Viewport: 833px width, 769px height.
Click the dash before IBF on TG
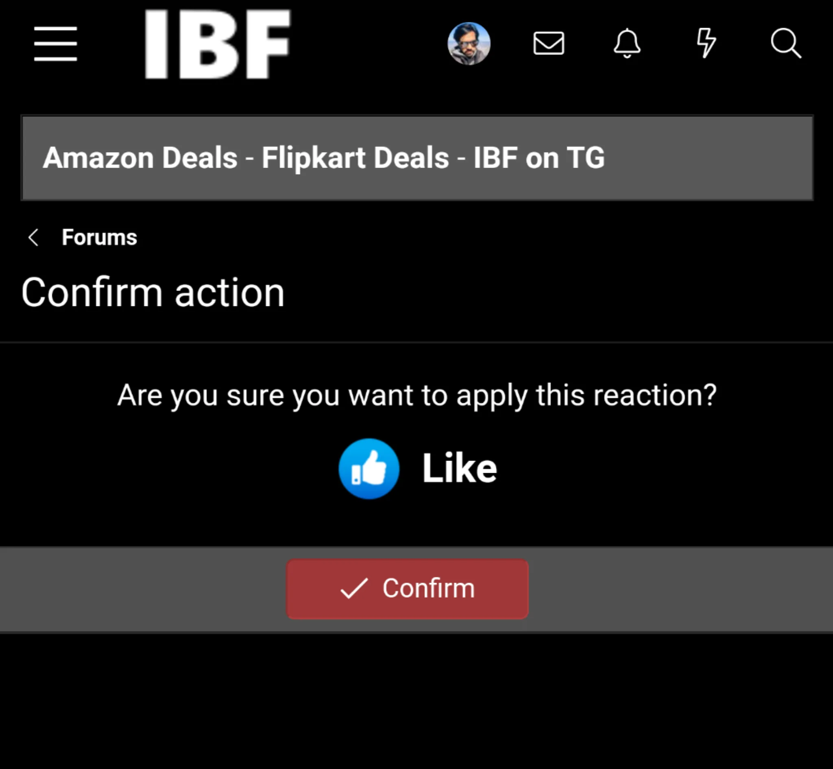click(461, 159)
